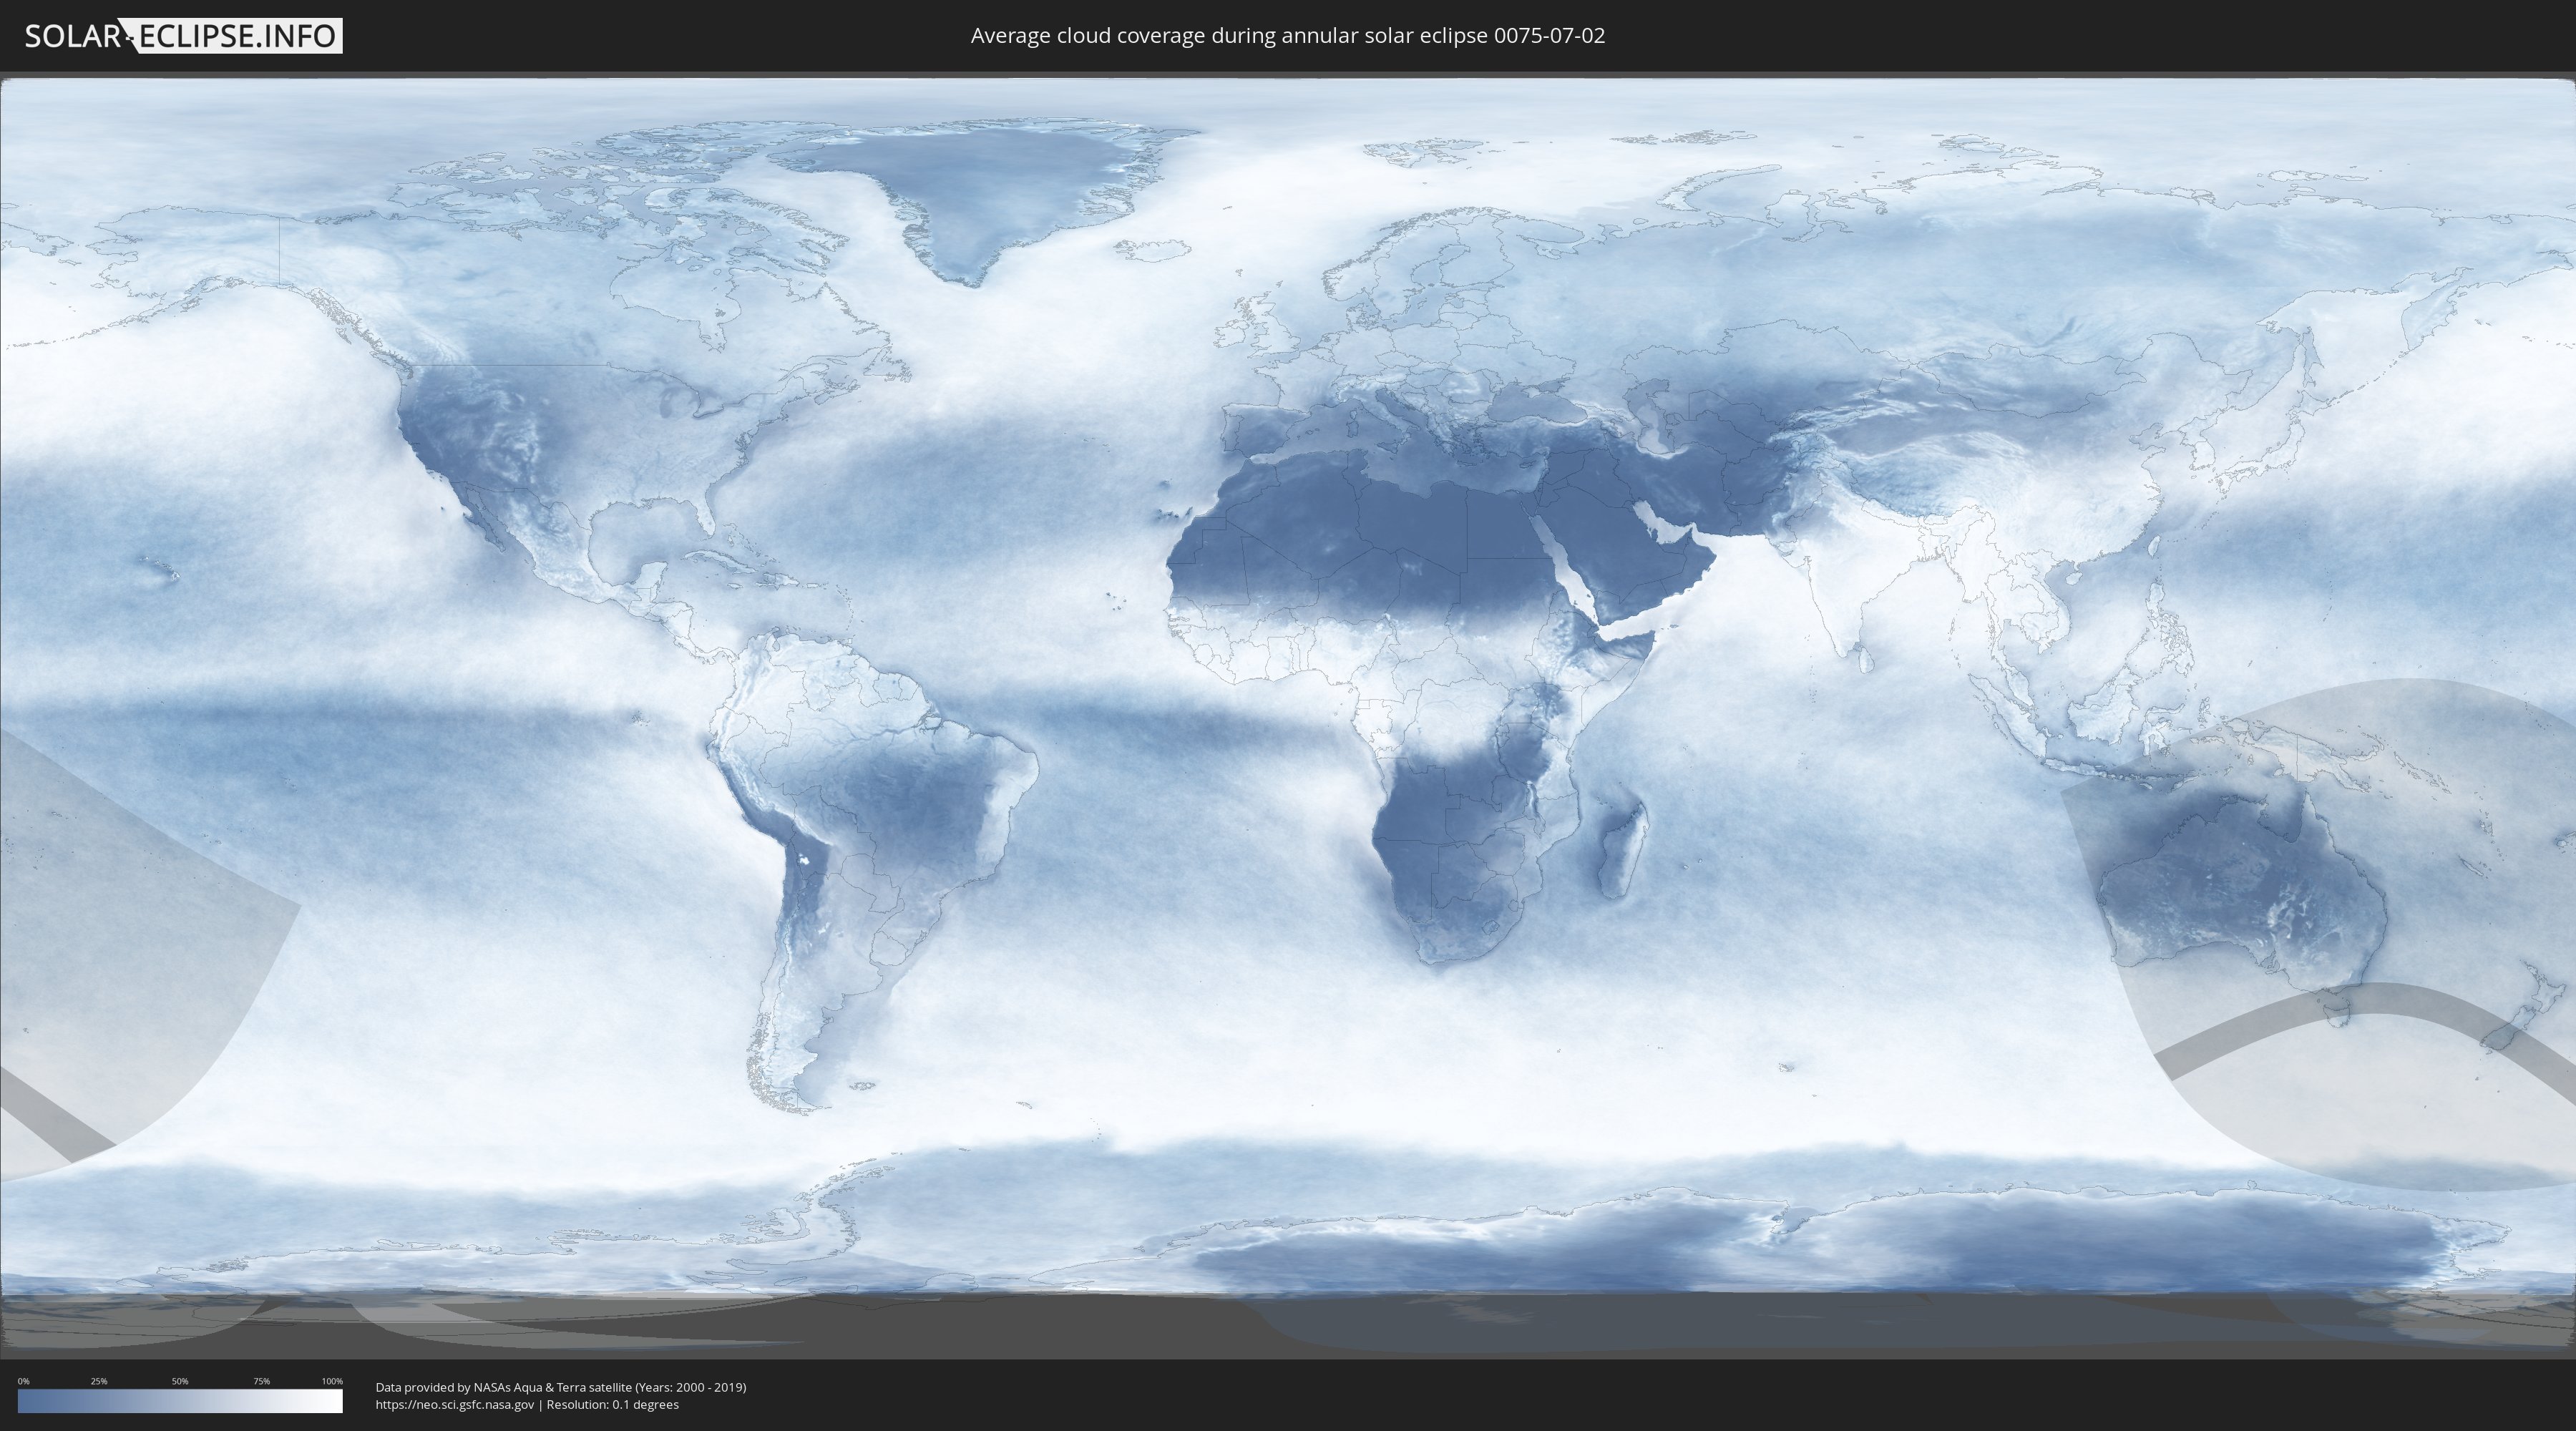Click the 100% legend label
This screenshot has width=2576, height=1431.
[x=332, y=1381]
